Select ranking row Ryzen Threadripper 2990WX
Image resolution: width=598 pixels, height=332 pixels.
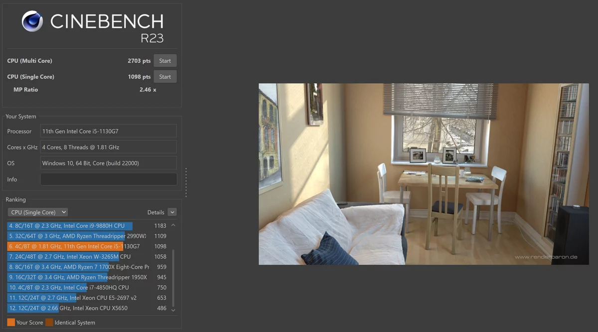click(87, 236)
